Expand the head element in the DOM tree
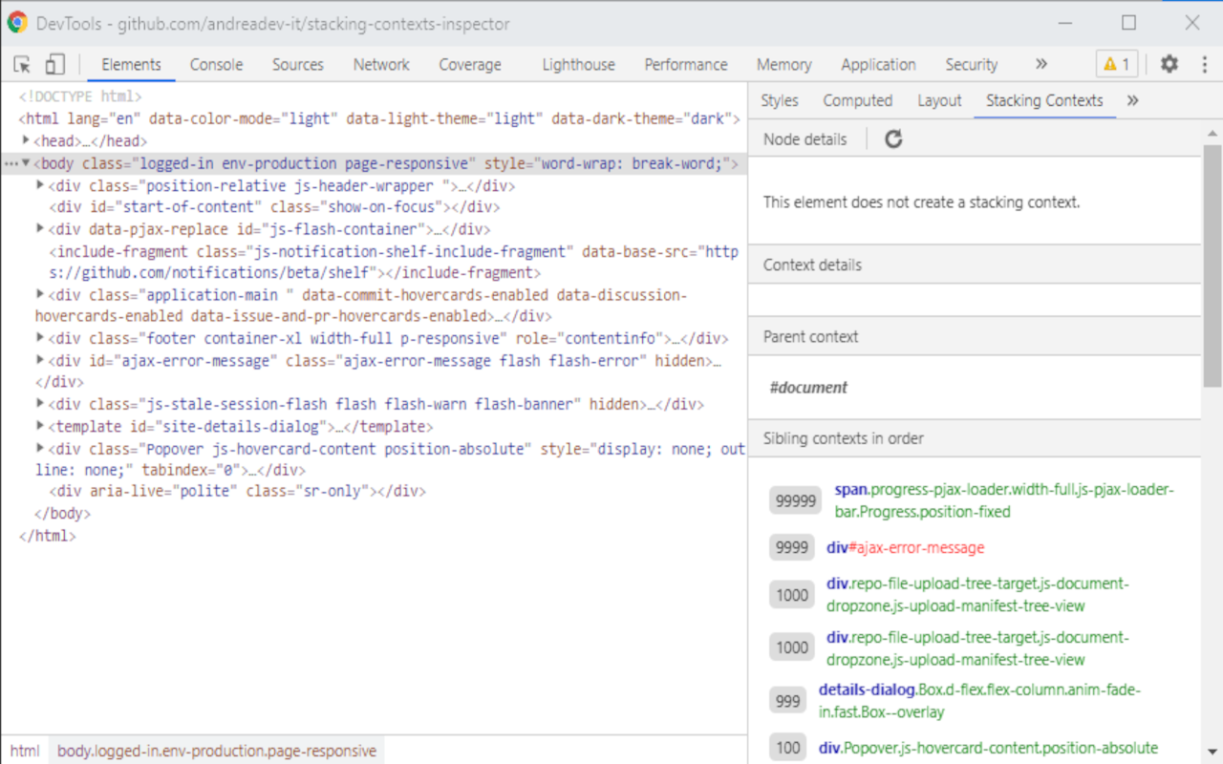 (x=27, y=139)
